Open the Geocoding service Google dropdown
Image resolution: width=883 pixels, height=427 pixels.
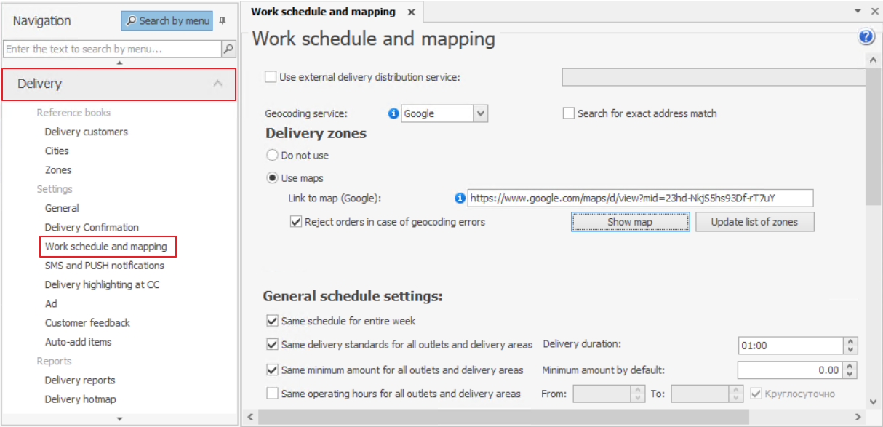click(480, 113)
